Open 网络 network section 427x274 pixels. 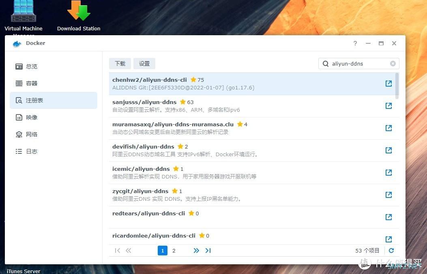click(54, 134)
